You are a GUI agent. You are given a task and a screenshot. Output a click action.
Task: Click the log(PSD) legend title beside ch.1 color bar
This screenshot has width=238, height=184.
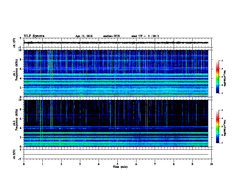[225, 78]
